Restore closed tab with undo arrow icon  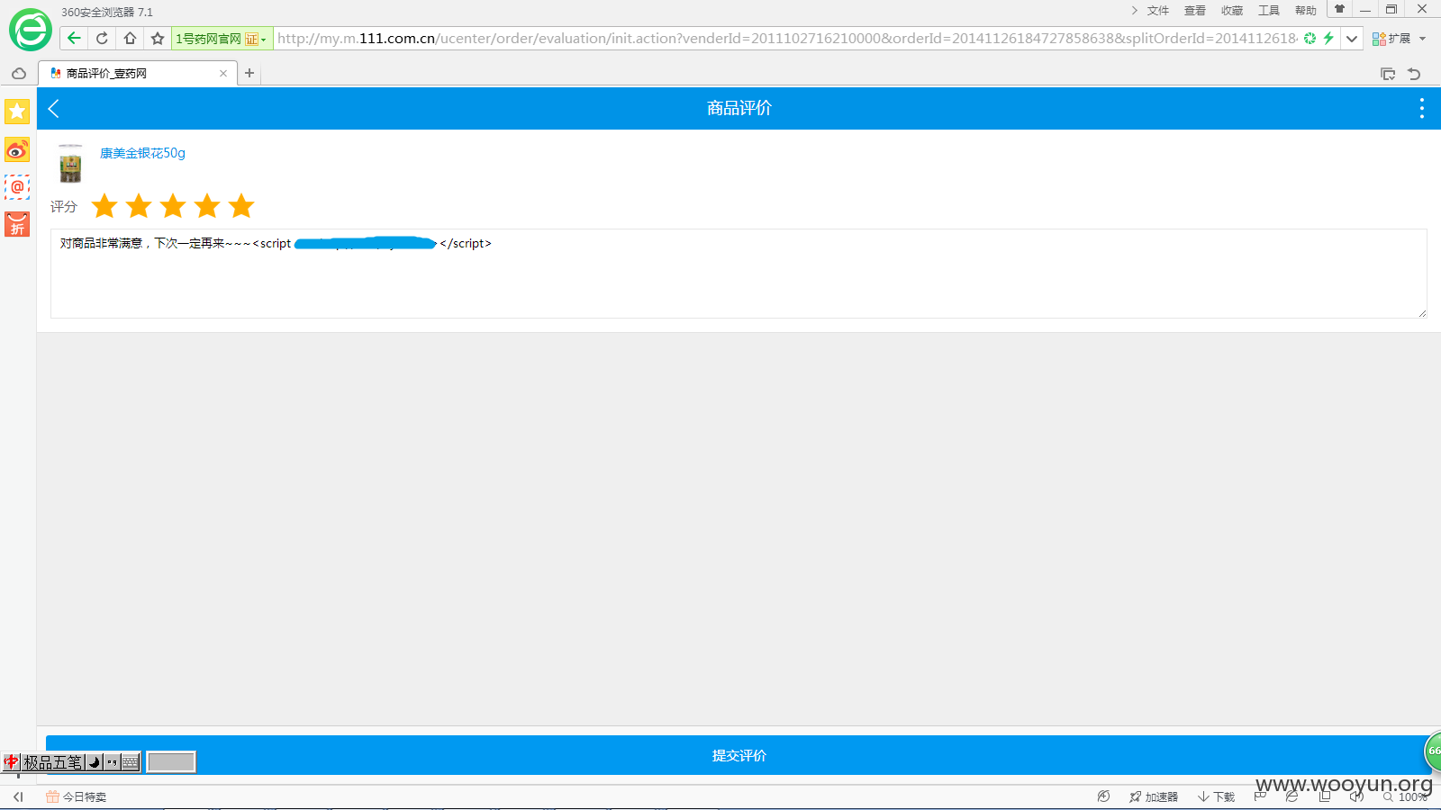(1414, 74)
